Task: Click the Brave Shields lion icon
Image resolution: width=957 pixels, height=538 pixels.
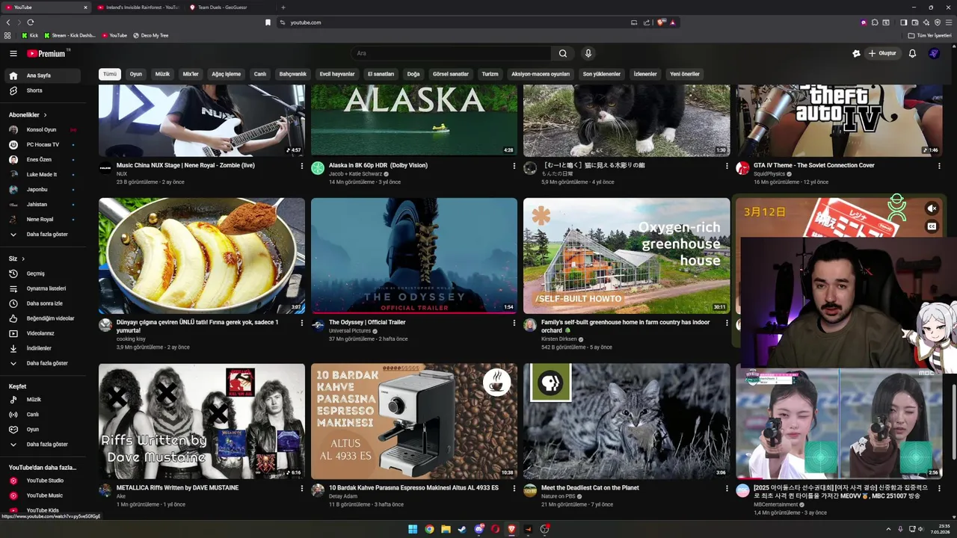Action: point(661,22)
